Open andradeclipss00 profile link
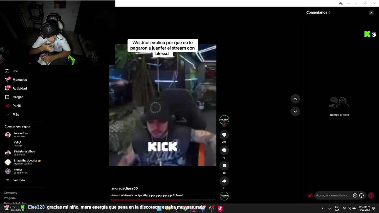 click(x=124, y=188)
